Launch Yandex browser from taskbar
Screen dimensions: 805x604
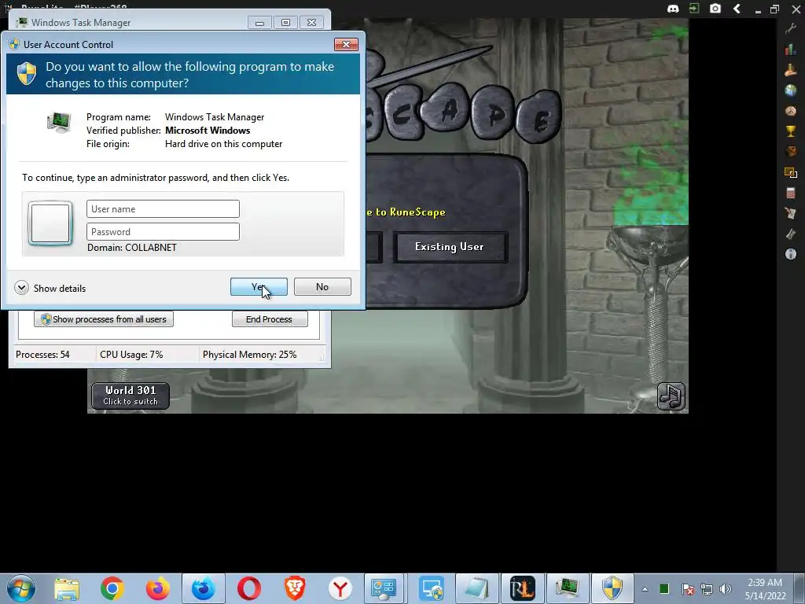pos(340,588)
